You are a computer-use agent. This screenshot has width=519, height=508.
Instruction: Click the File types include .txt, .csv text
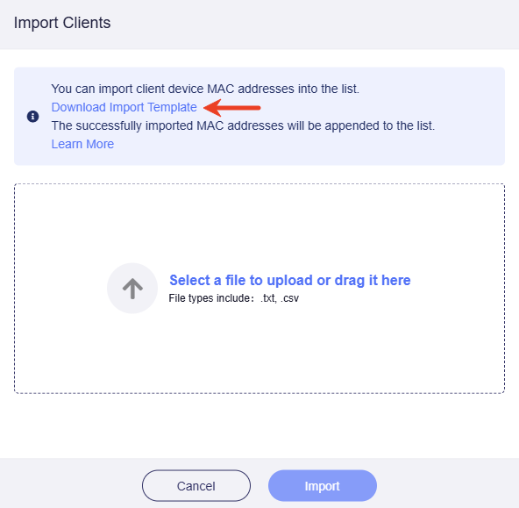click(234, 298)
